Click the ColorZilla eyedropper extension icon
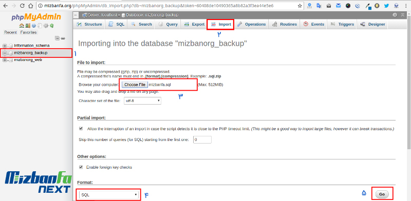Viewport: 411px width, 201px height. tap(368, 6)
